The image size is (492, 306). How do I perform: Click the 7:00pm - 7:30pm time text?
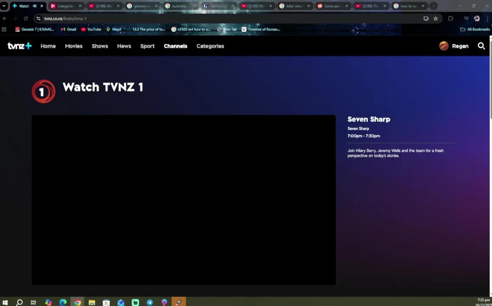[363, 136]
